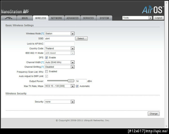This screenshot has height=134, width=169.
Task: Expand the Channel Shifting dropdown
Action: click(x=59, y=67)
